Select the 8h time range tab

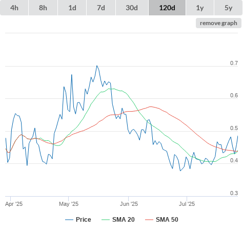[x=43, y=8]
